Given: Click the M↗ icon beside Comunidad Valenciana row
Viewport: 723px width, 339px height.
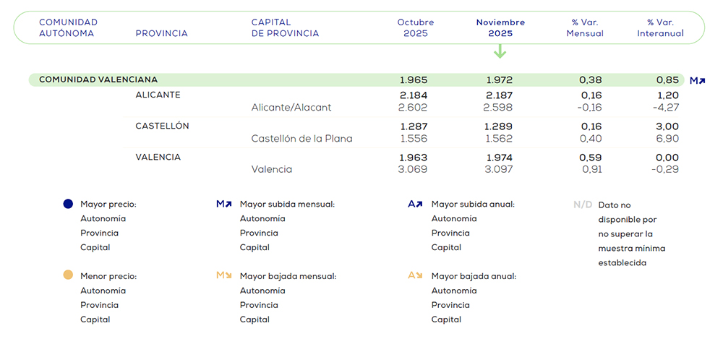Looking at the screenshot, I should [697, 80].
